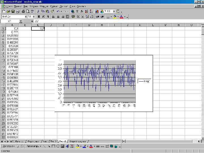Viewport: 204px width, 153px height.
Task: Expand the Zoom percentage dropdown
Action: (114, 11)
